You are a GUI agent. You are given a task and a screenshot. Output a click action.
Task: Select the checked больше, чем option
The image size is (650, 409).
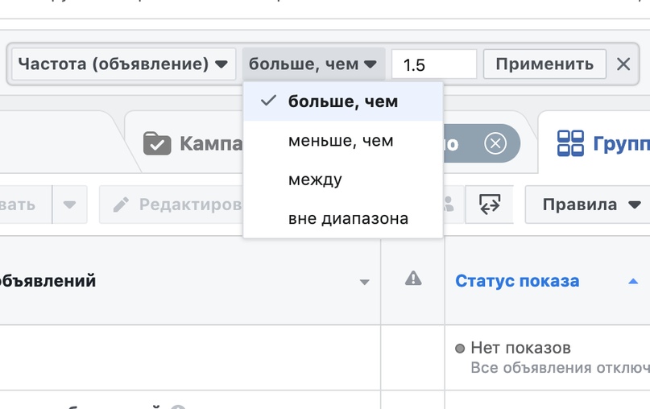[342, 102]
